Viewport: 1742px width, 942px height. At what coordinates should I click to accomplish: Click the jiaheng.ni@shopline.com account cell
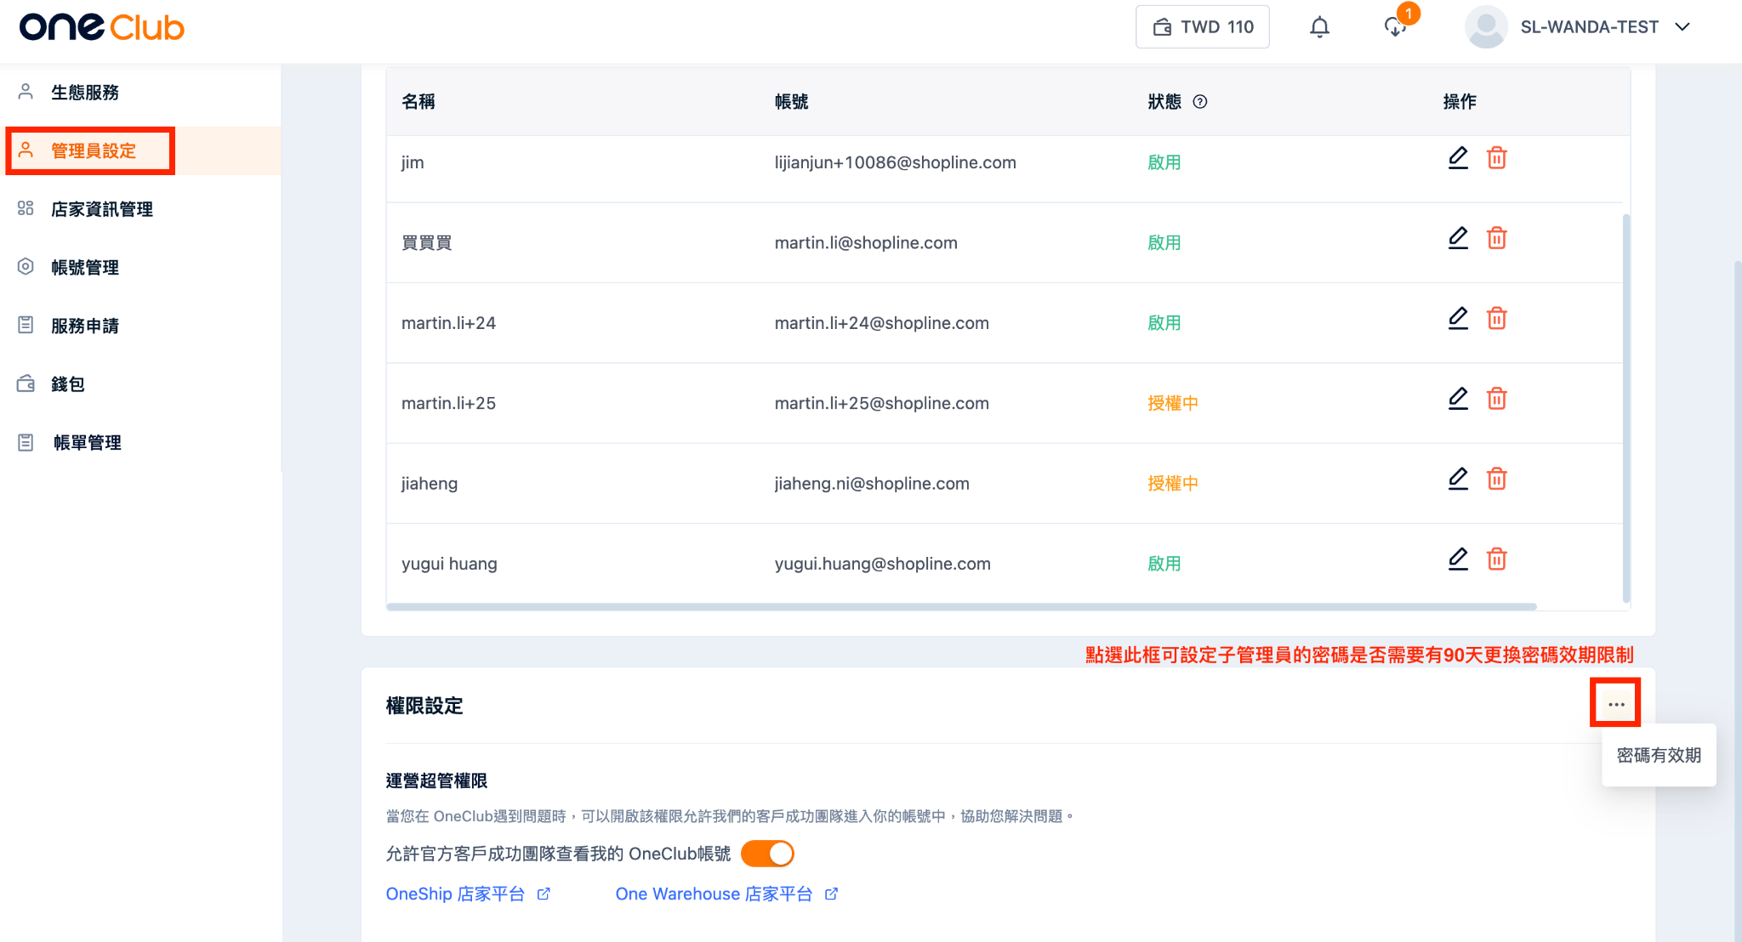[872, 484]
